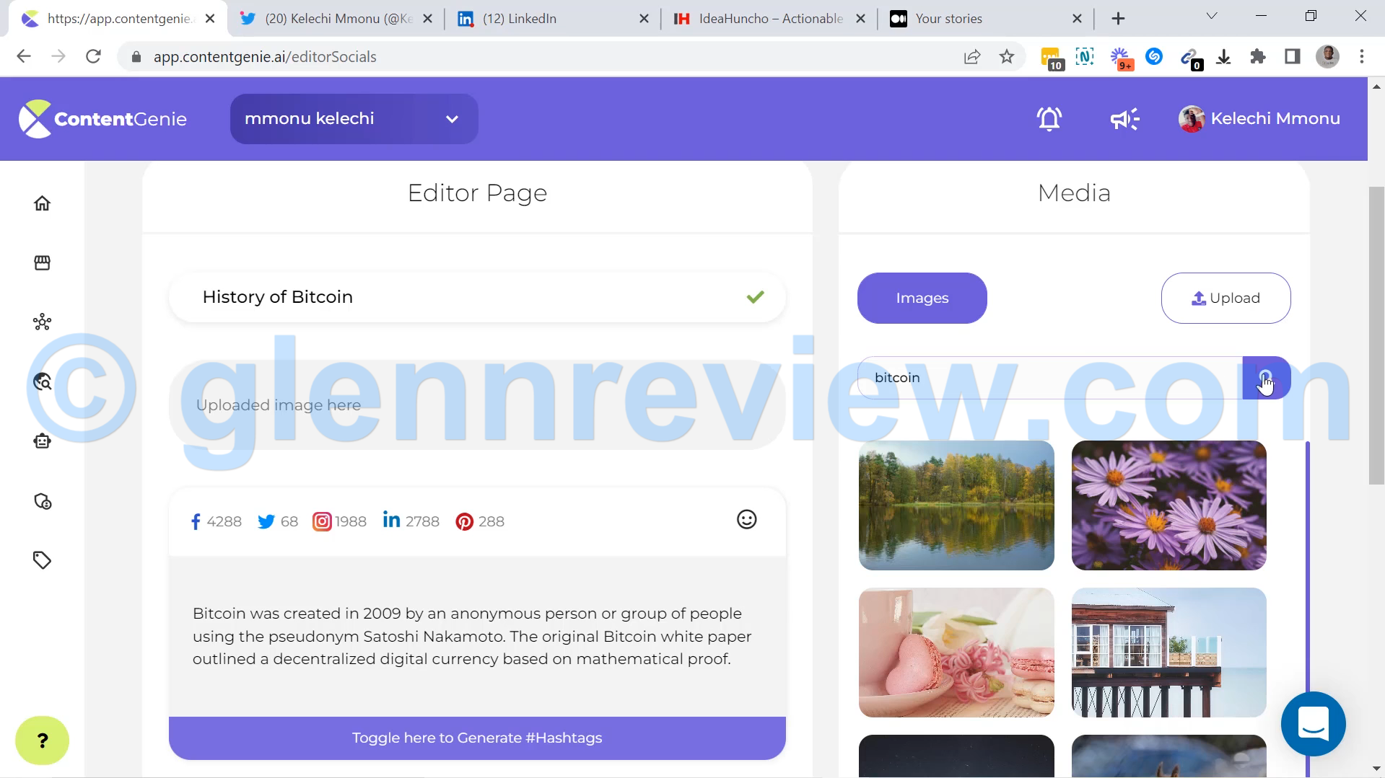Viewport: 1385px width, 778px height.
Task: Switch to the Kelechi Mmonu Twitter tab
Action: click(335, 19)
